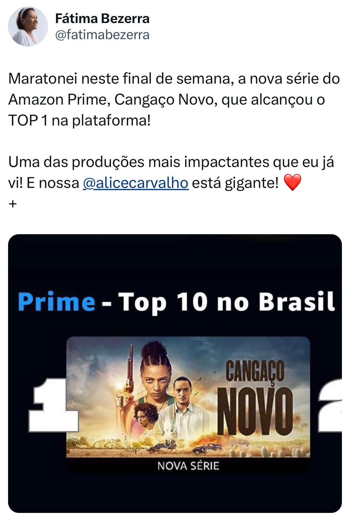Click the paragraph starting Uma das produções
350x515 pixels.
(171, 172)
